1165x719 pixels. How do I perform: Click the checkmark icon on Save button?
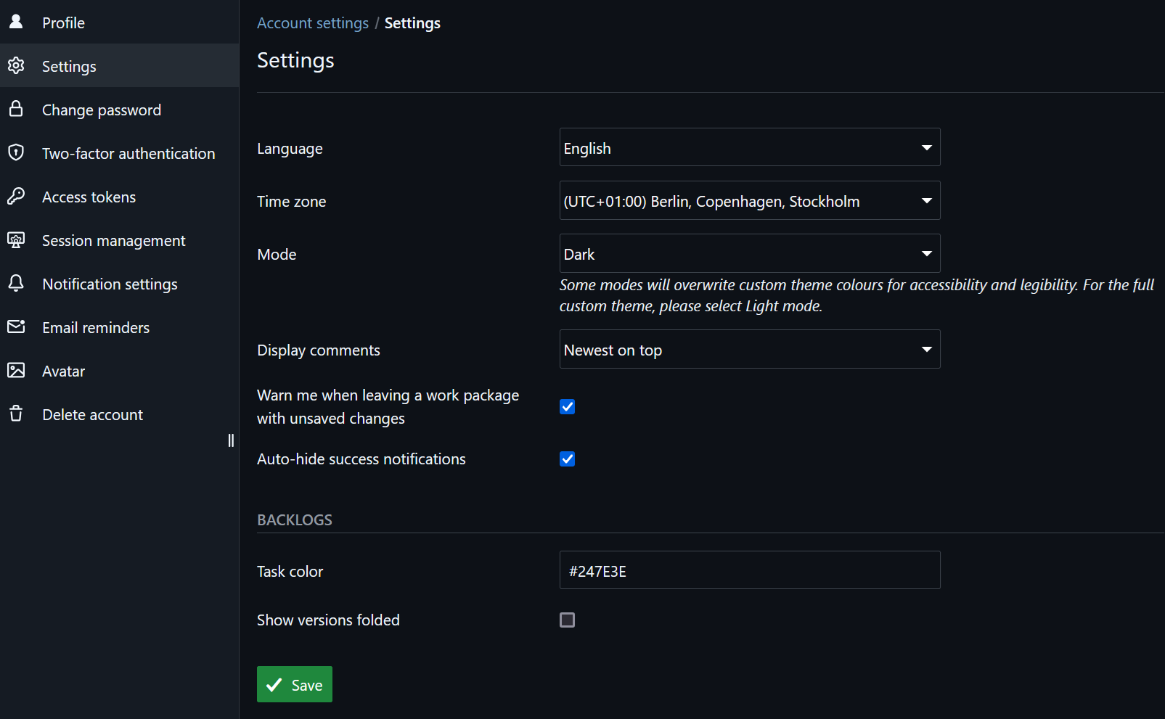click(x=274, y=685)
